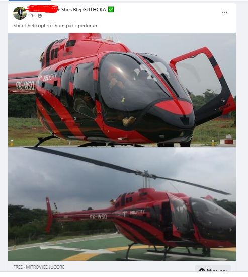This screenshot has width=248, height=277.
Task: Click the group privacy icon beside 2h
Action: tap(40, 16)
